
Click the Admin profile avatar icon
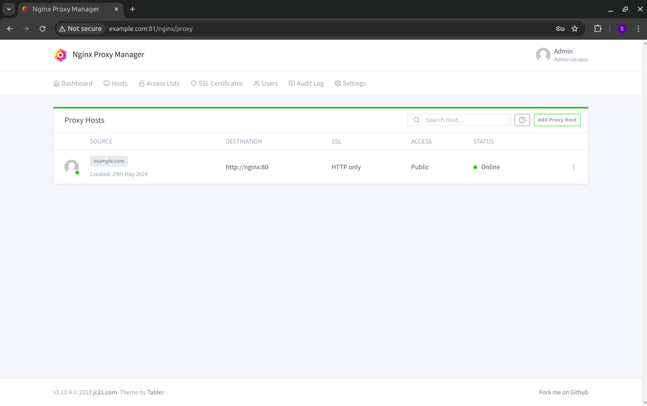[543, 55]
